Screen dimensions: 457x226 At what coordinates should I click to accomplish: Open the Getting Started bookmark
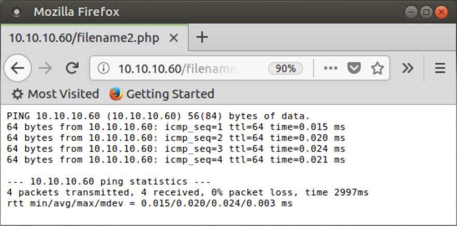point(162,94)
